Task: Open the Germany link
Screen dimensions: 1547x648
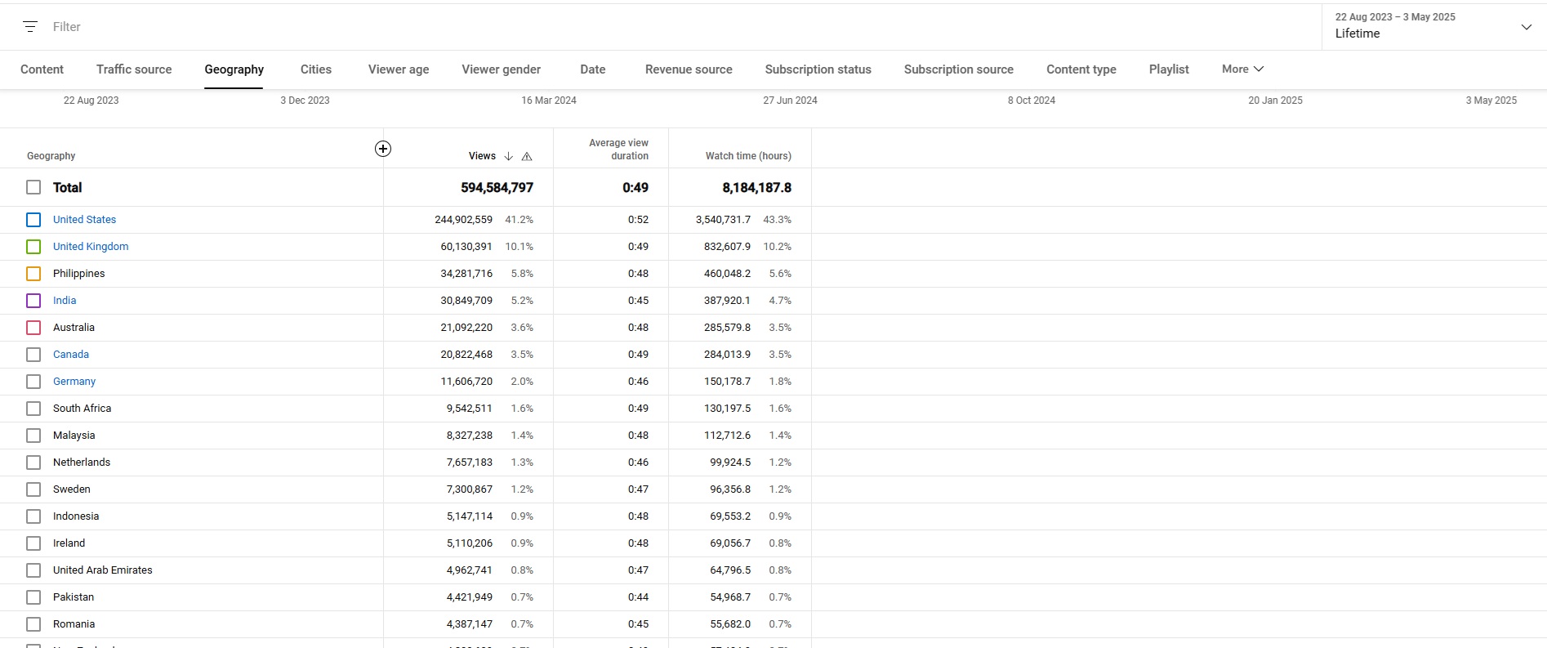Action: click(74, 382)
